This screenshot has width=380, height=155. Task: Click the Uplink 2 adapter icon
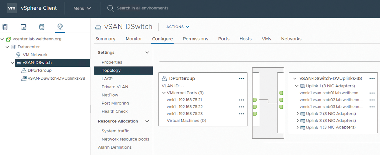(x=302, y=114)
